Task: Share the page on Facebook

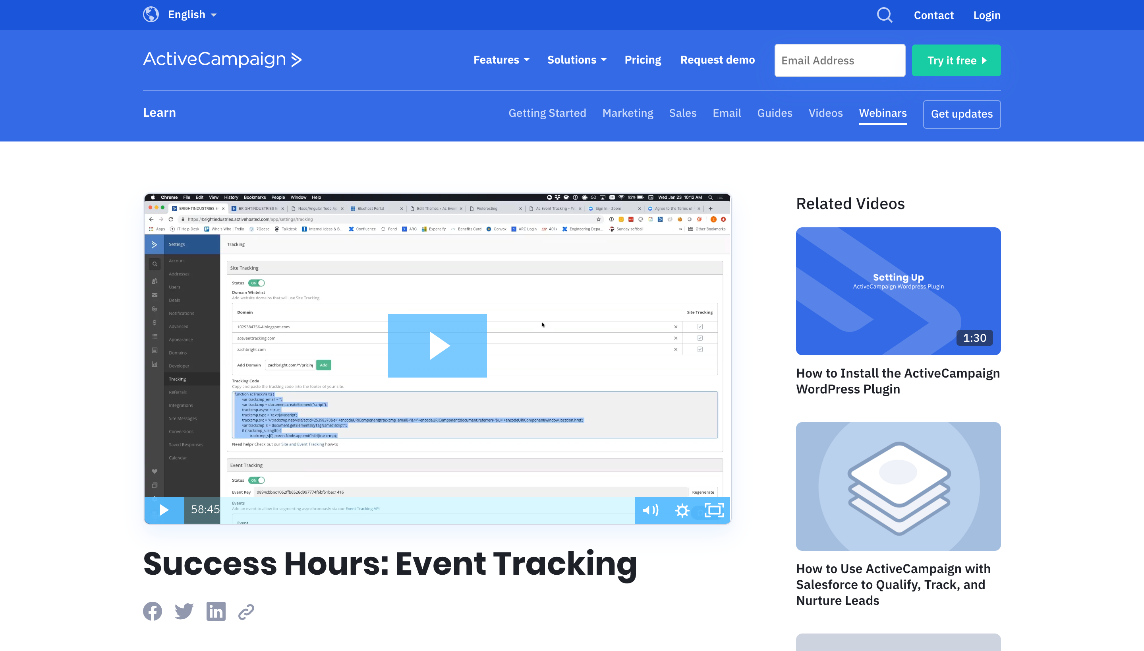Action: point(153,611)
